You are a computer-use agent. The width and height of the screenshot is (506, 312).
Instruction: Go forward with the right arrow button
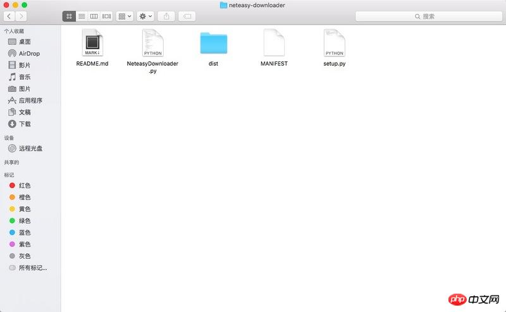click(x=21, y=16)
